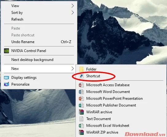The height and width of the screenshot is (137, 167).
Task: Click the Microsoft Publisher Document icon
Action: coord(81,105)
